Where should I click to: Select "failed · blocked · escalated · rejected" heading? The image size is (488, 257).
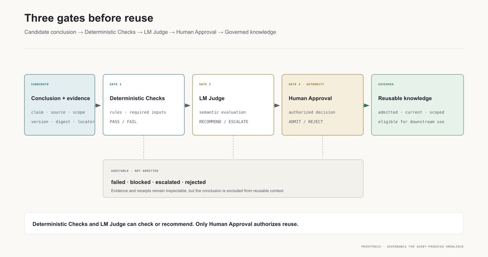click(x=158, y=182)
